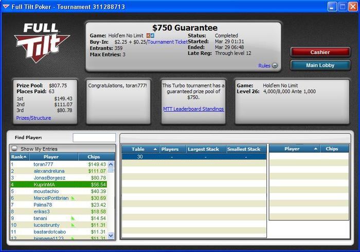Sort tables by Table column header
Viewport: 360px width, 252px height.
[x=140, y=149]
